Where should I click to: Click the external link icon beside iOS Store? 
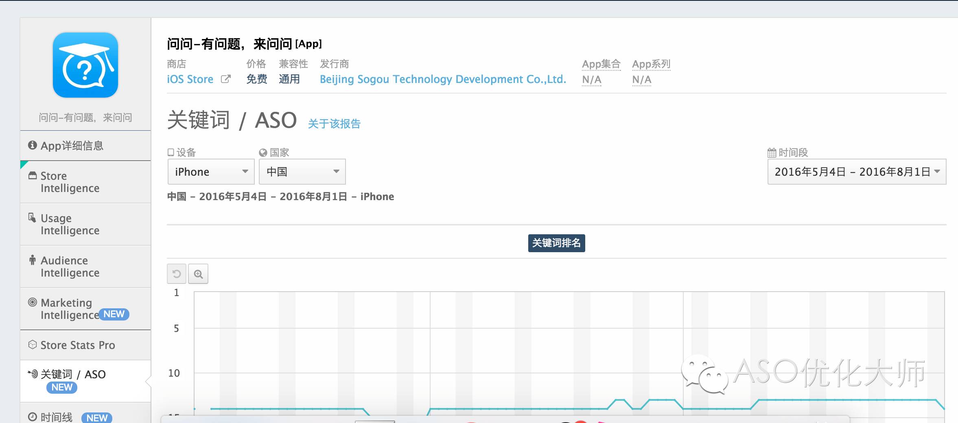tap(225, 79)
